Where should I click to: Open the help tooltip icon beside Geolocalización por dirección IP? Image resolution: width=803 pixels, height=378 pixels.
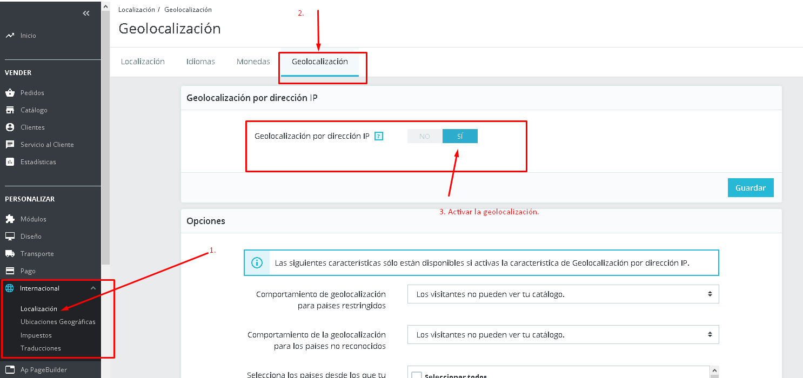point(379,137)
